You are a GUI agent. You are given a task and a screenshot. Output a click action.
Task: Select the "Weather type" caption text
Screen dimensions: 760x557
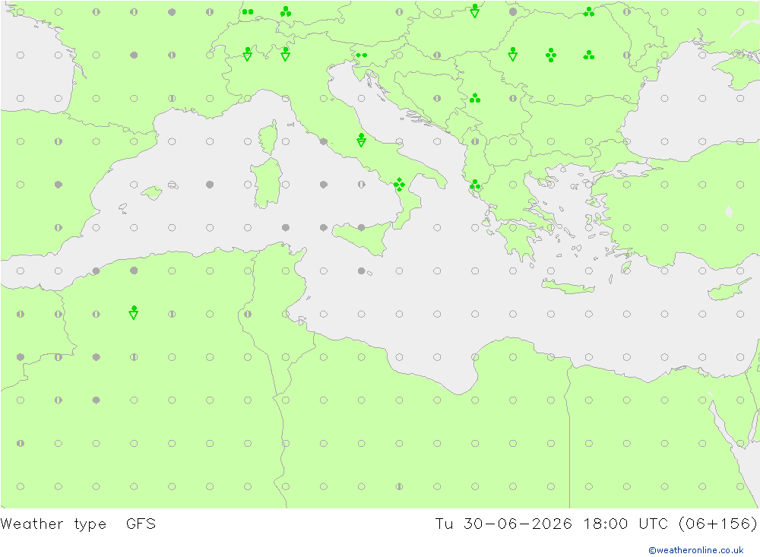[x=53, y=524]
